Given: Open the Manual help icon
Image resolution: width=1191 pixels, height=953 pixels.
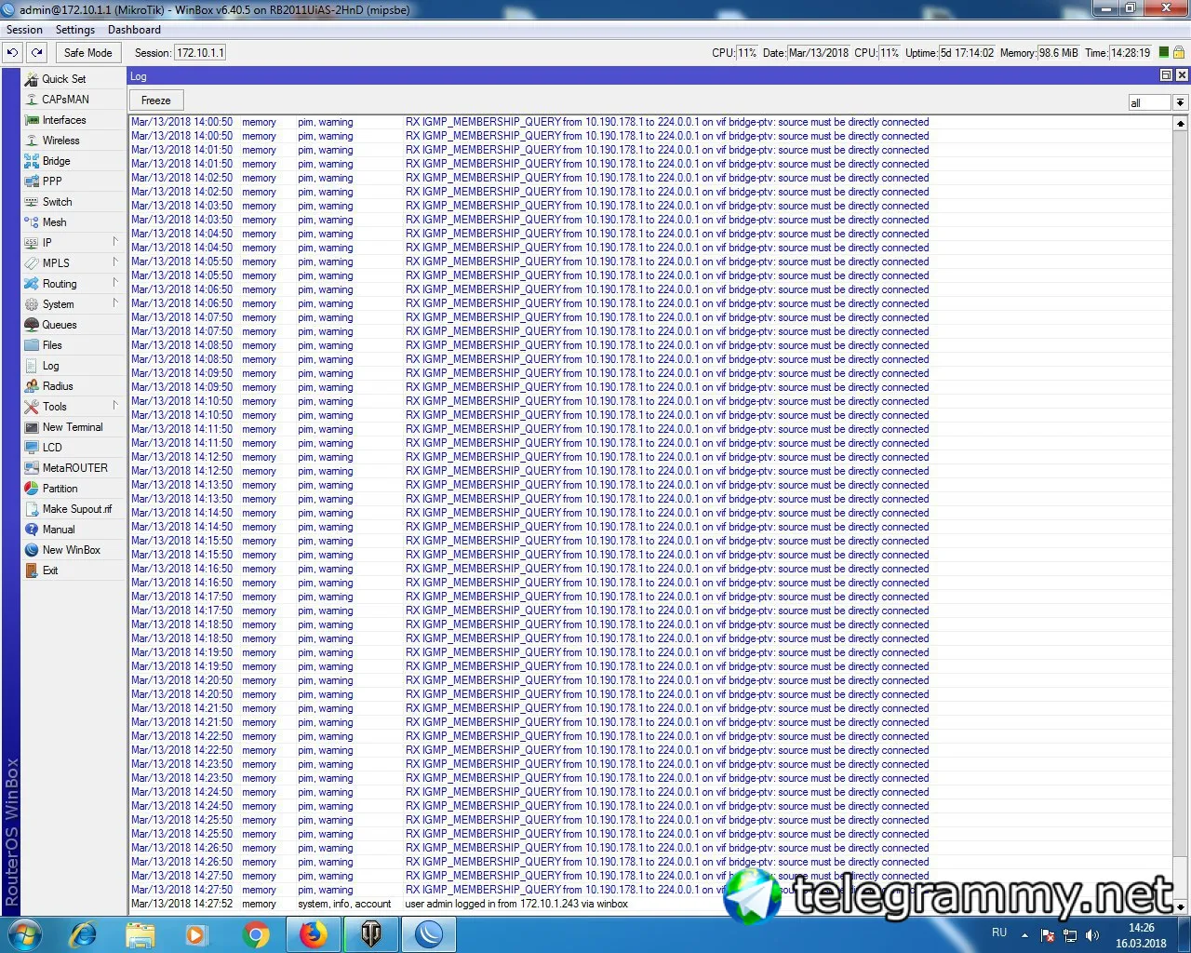Looking at the screenshot, I should click(x=32, y=530).
